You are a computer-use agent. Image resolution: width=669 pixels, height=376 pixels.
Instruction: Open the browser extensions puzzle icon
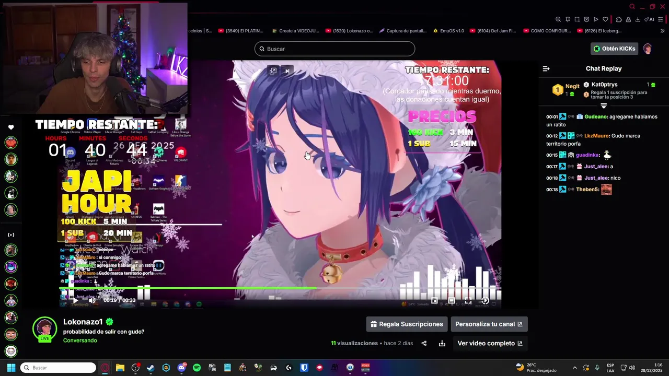point(619,19)
